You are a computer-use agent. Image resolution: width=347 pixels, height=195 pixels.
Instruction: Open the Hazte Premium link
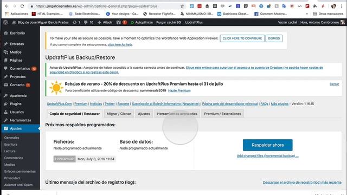click(179, 90)
